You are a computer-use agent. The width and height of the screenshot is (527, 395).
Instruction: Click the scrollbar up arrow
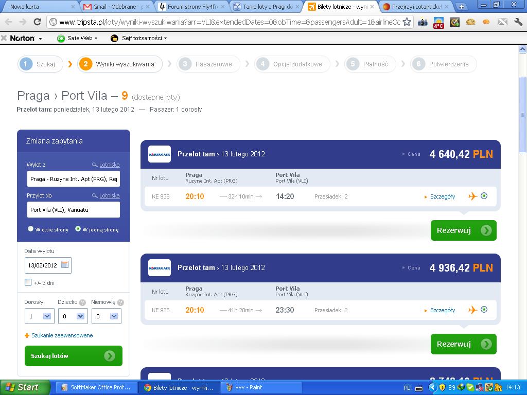pyautogui.click(x=523, y=49)
